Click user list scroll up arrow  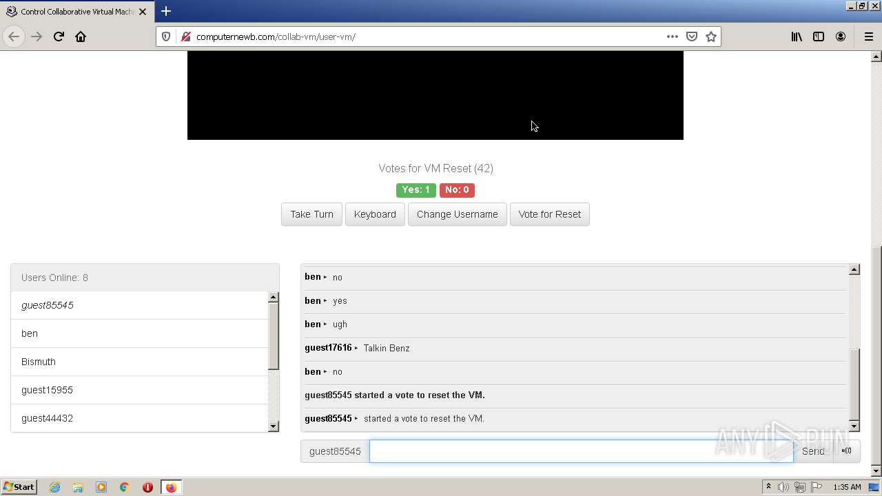[x=274, y=297]
